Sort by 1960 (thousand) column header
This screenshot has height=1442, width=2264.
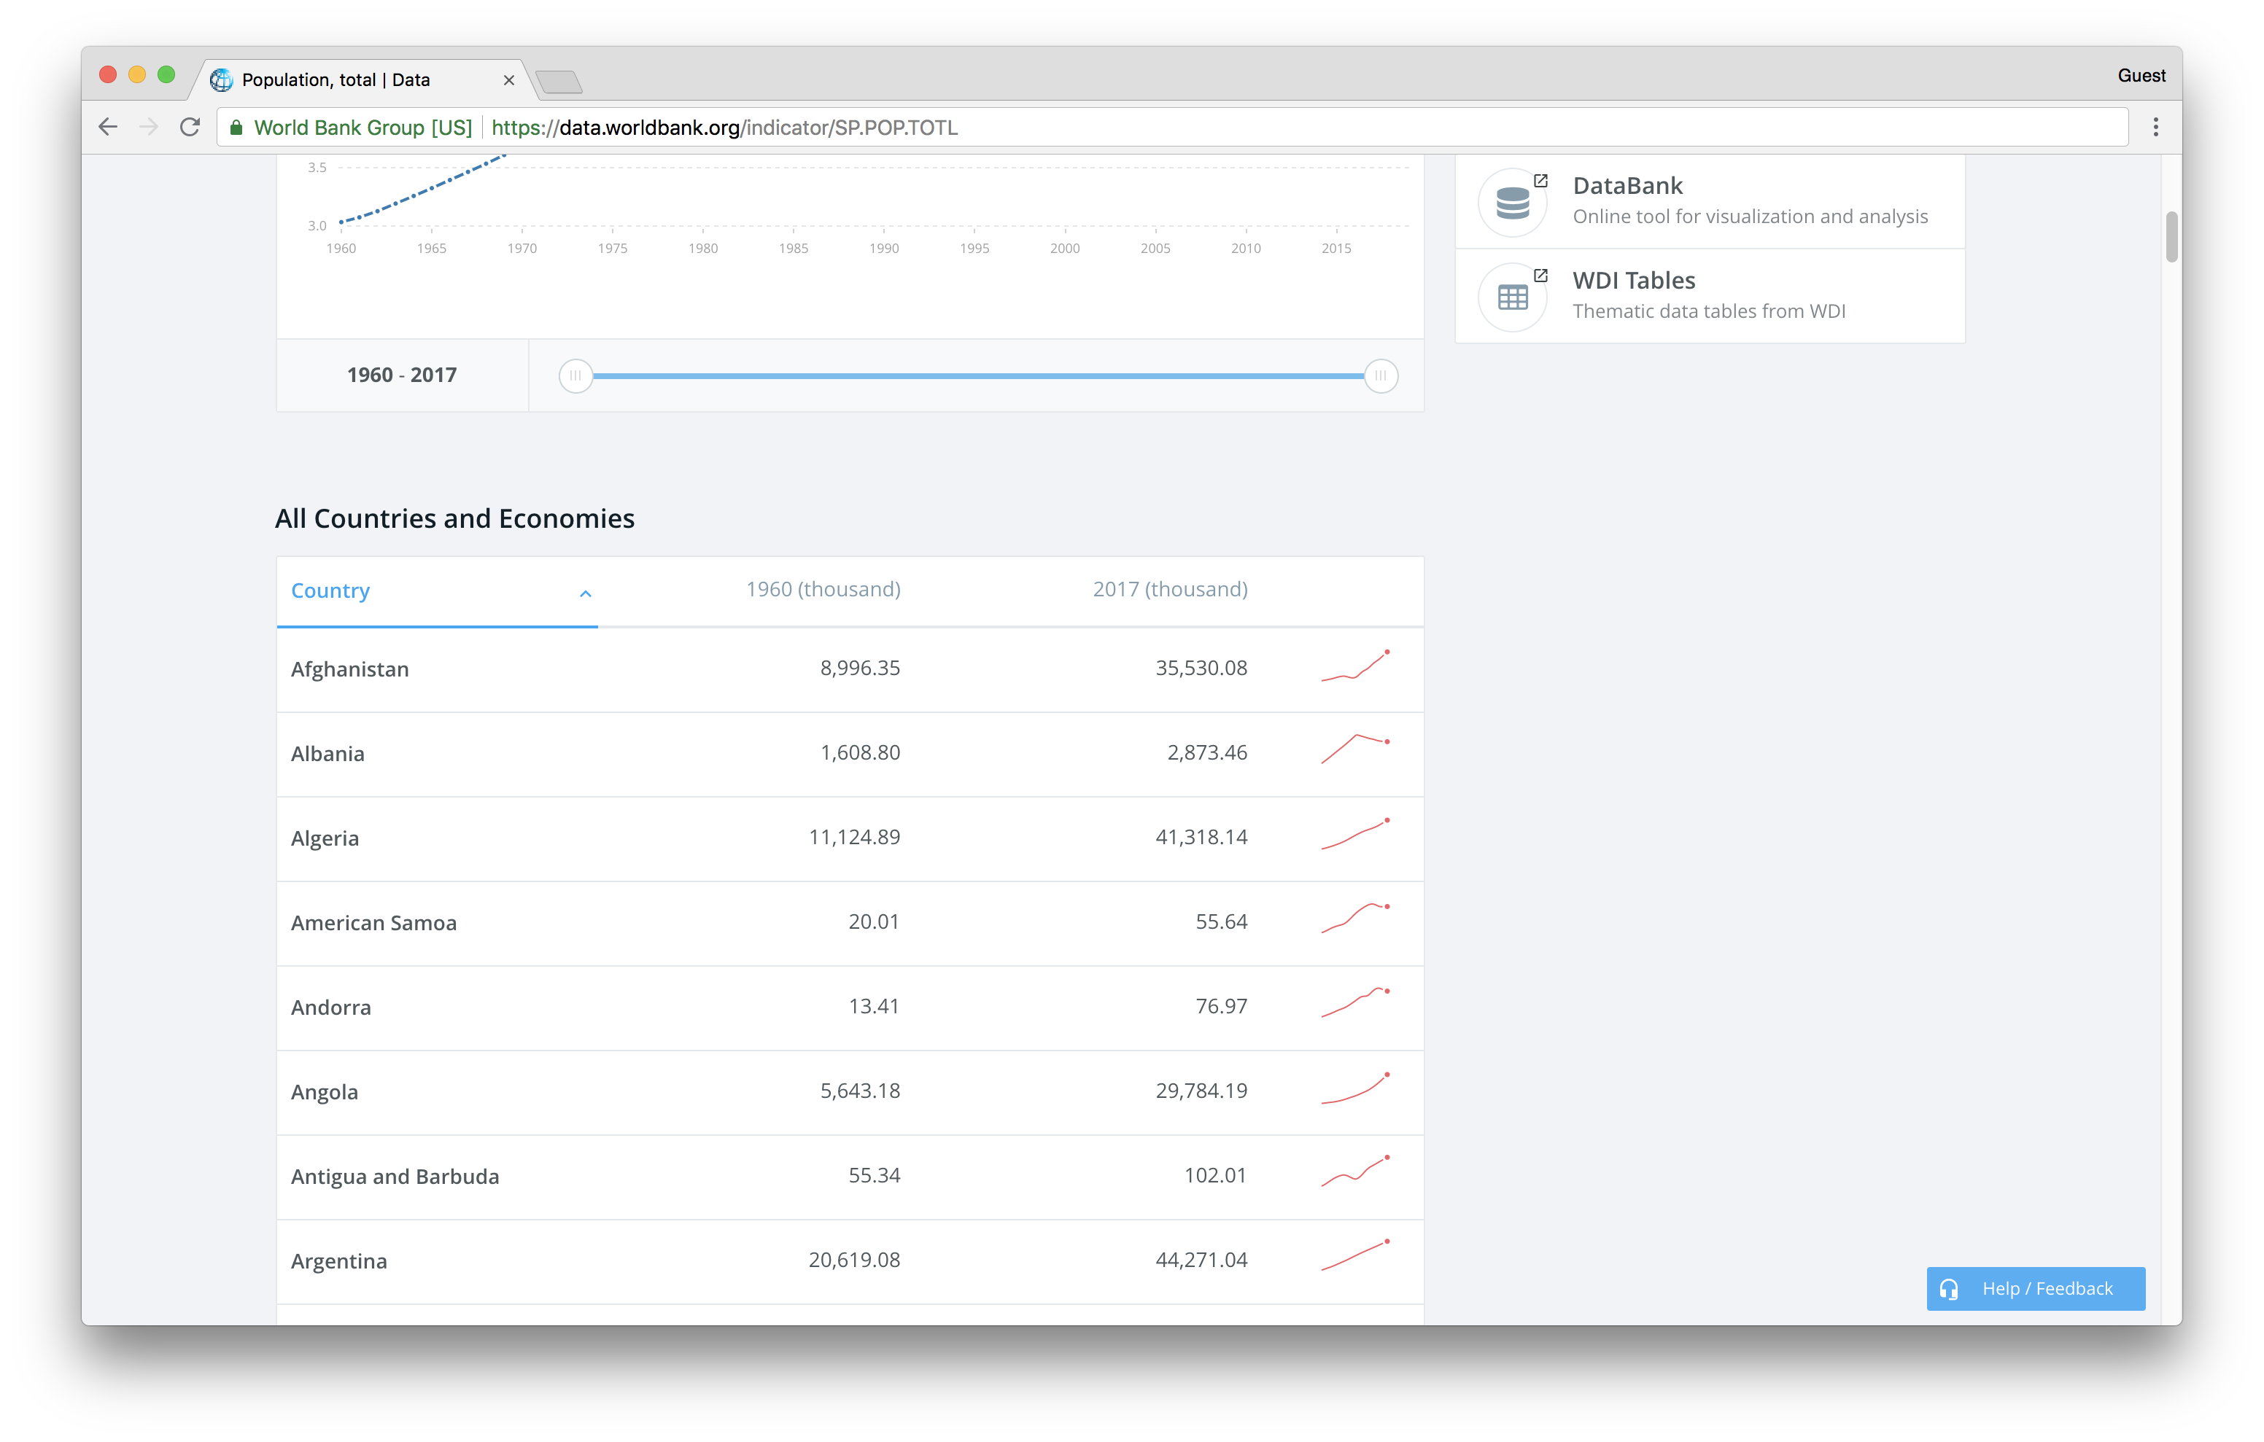[823, 589]
